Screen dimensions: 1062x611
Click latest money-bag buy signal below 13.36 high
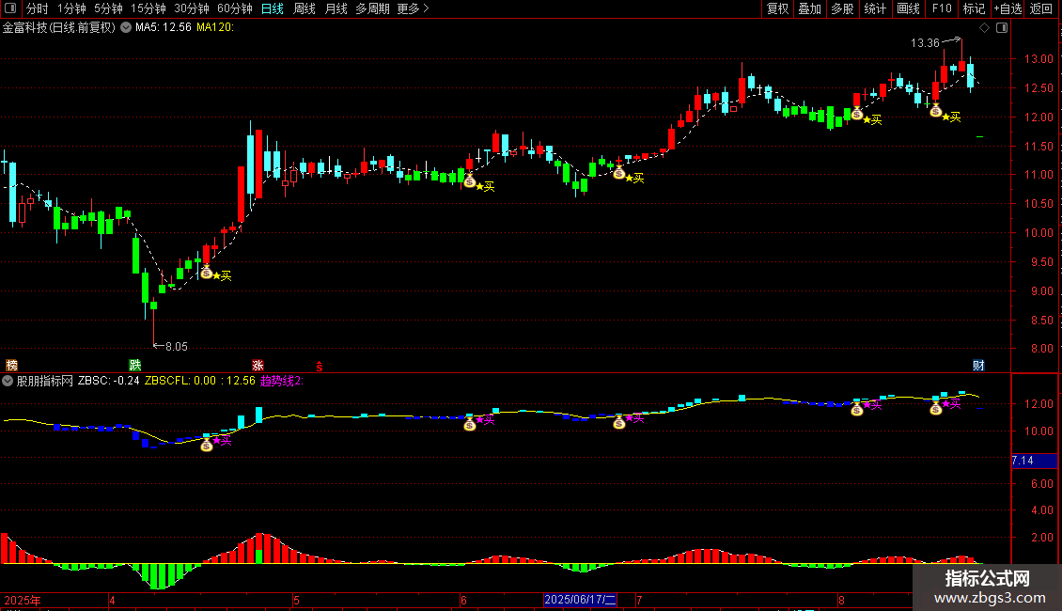(936, 110)
